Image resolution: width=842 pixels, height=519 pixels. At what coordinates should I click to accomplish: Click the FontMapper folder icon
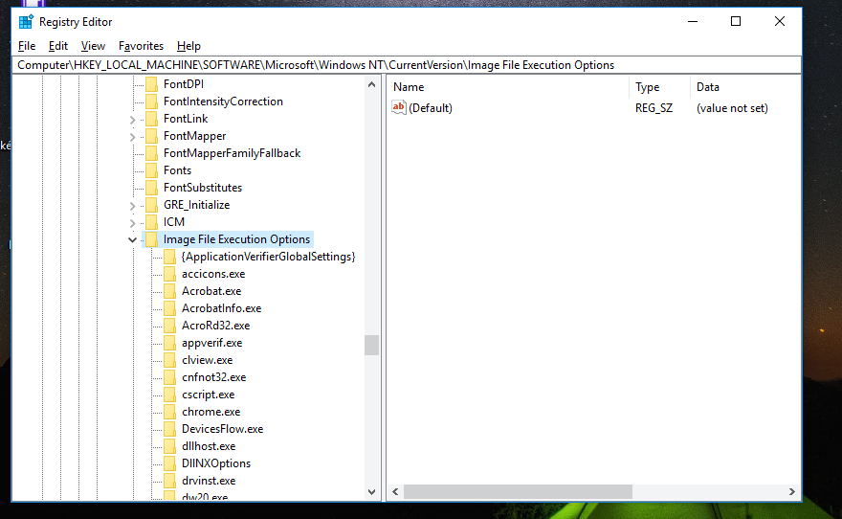click(152, 136)
